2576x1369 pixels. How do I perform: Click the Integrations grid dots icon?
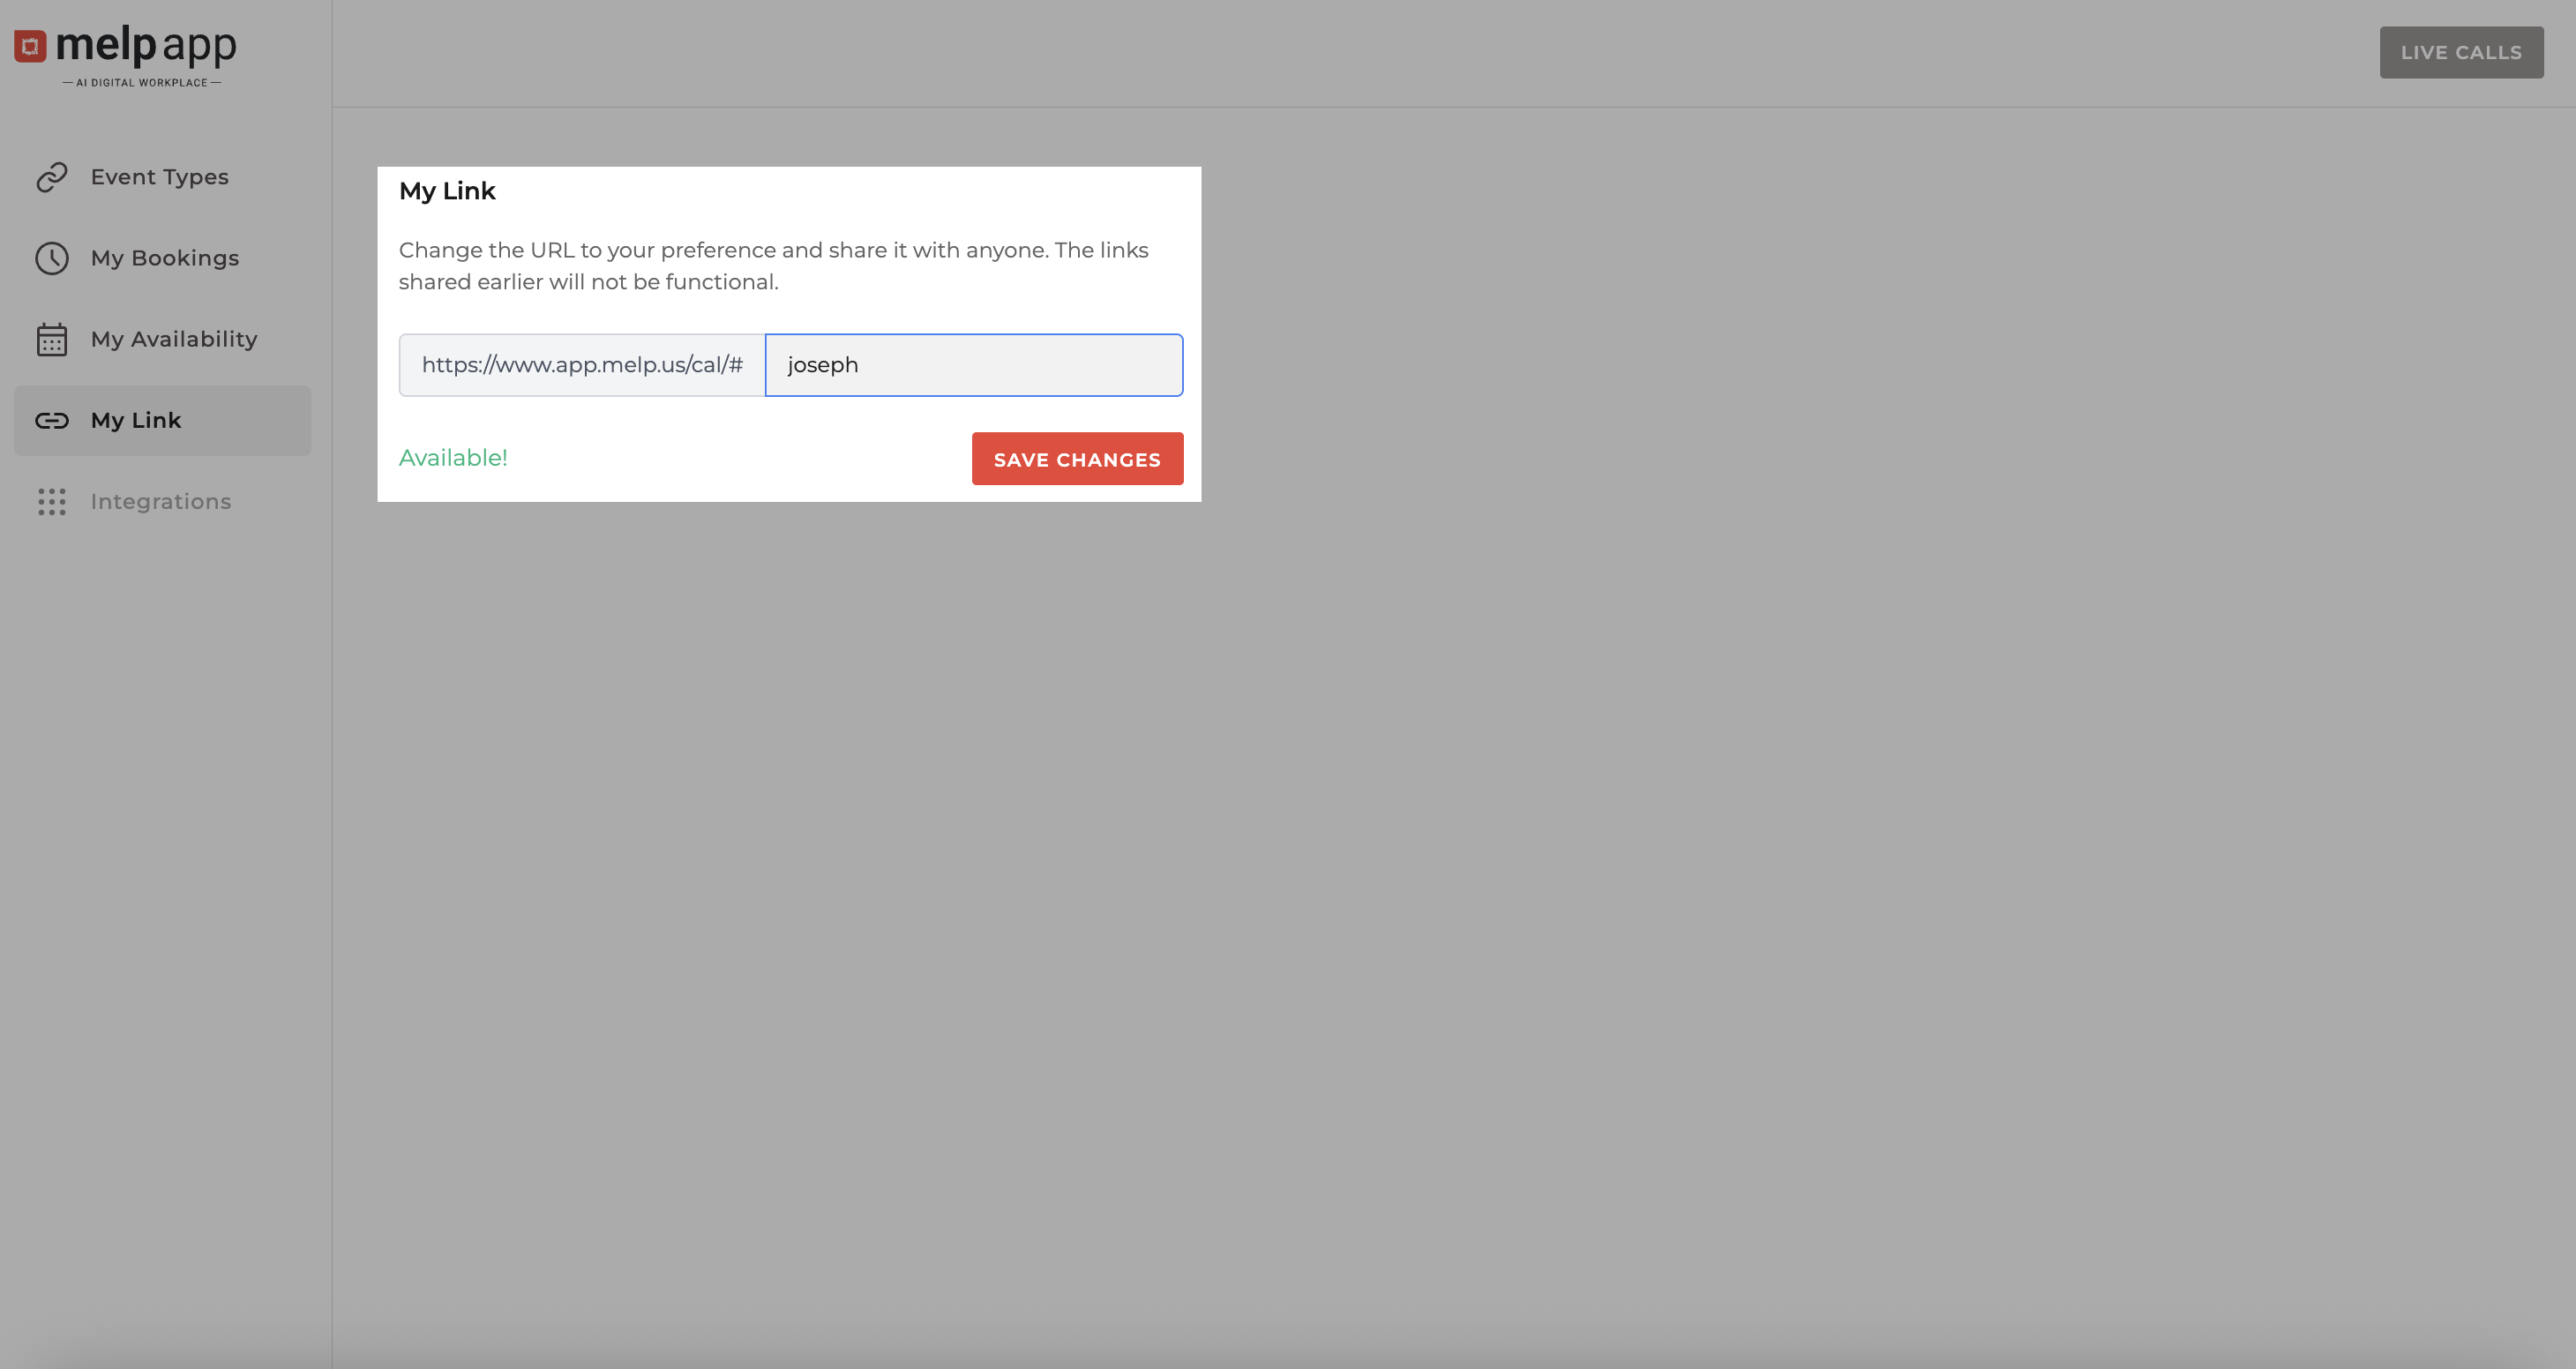[52, 502]
